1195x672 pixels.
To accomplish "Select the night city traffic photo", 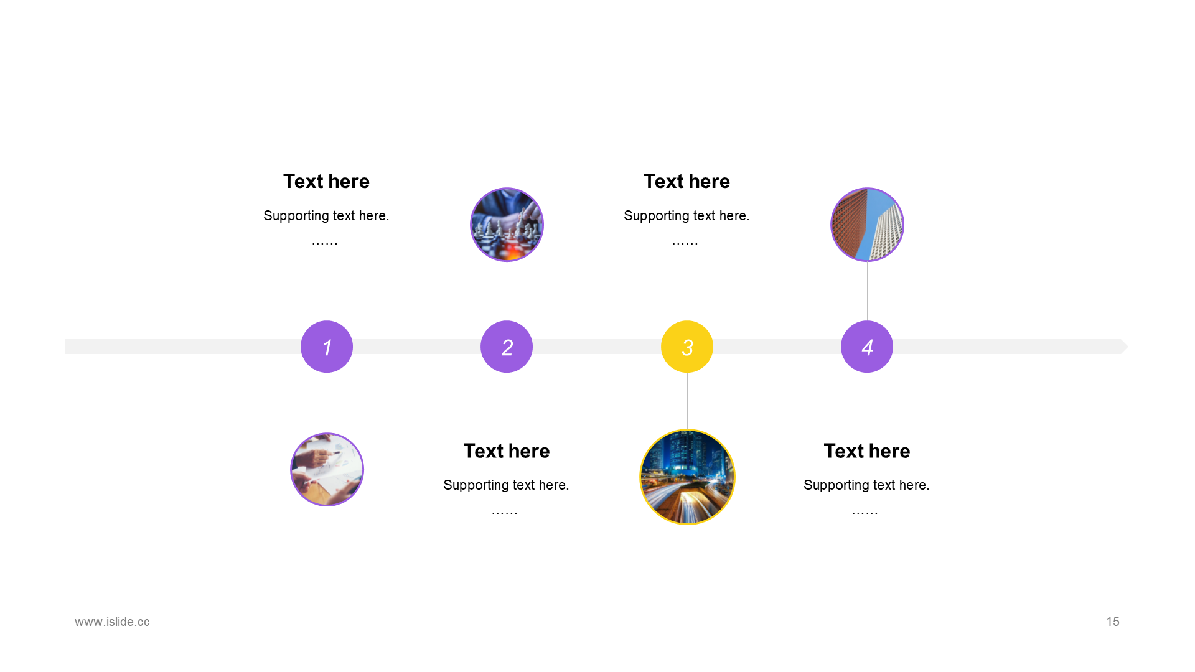I will 687,477.
